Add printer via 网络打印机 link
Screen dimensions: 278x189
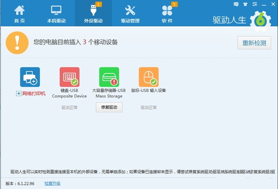[x=31, y=93]
